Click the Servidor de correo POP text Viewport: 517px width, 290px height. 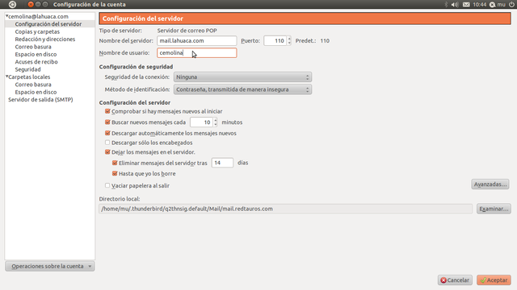click(x=187, y=31)
